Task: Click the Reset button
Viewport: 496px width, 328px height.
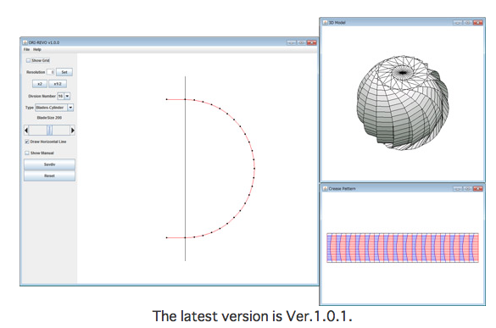Action: (49, 175)
